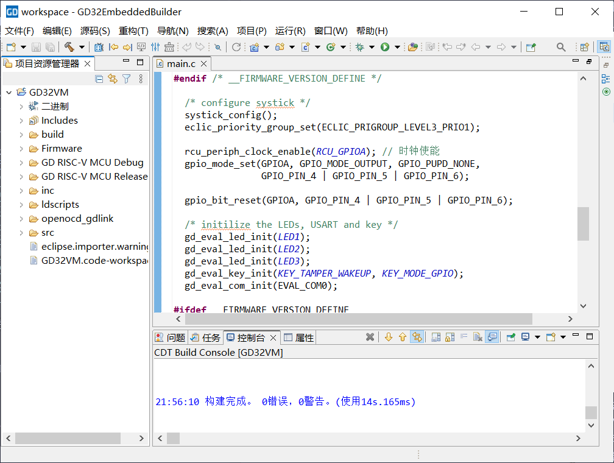614x463 pixels.
Task: Click the gd_eval_com_init(EVAL_COM0) code line
Action: pyautogui.click(x=261, y=286)
